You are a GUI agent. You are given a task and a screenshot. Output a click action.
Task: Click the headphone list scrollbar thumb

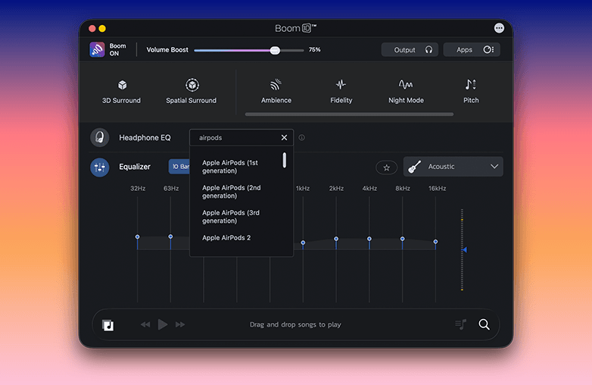pos(285,160)
